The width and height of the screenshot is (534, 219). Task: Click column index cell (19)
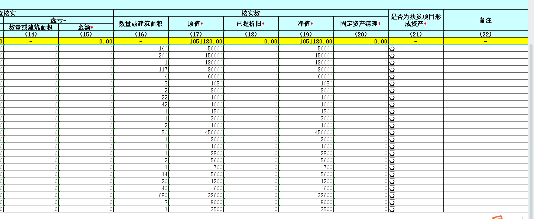click(306, 34)
